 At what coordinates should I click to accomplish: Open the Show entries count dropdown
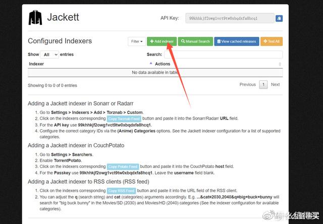pos(49,54)
